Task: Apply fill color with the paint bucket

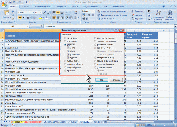Action: [41, 17]
